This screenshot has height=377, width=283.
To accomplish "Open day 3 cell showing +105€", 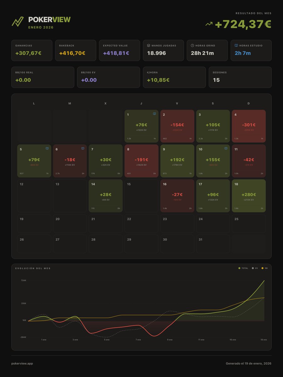I will [213, 126].
